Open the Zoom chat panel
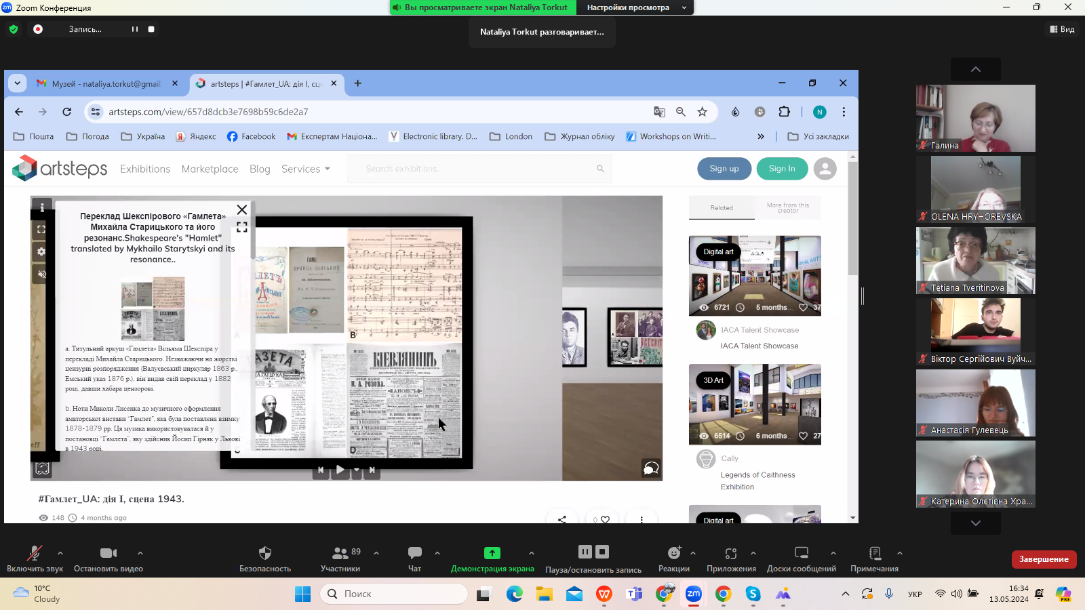 (414, 553)
